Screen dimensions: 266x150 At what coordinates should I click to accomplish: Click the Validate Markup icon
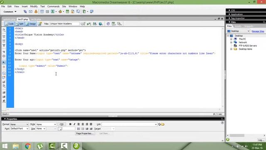point(89,24)
